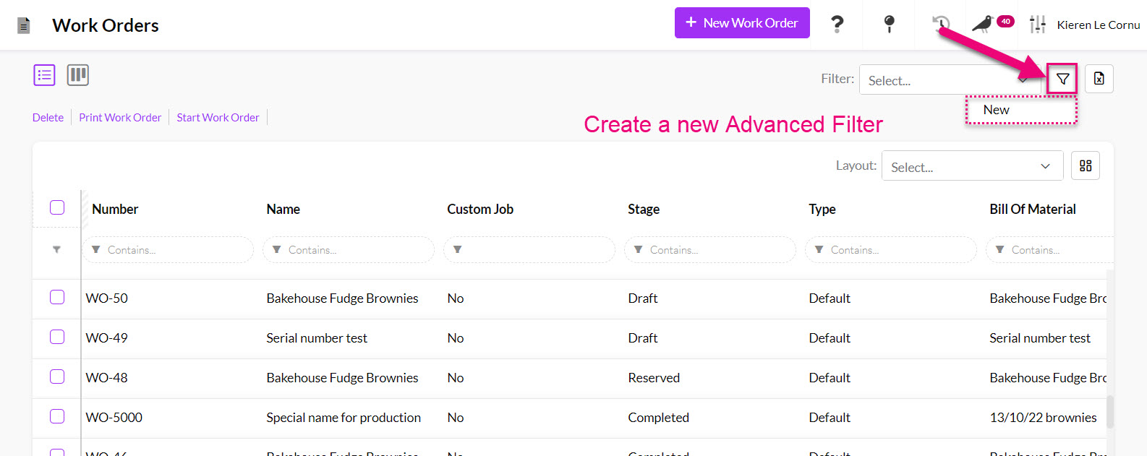Click the export to Excel icon

[1099, 79]
